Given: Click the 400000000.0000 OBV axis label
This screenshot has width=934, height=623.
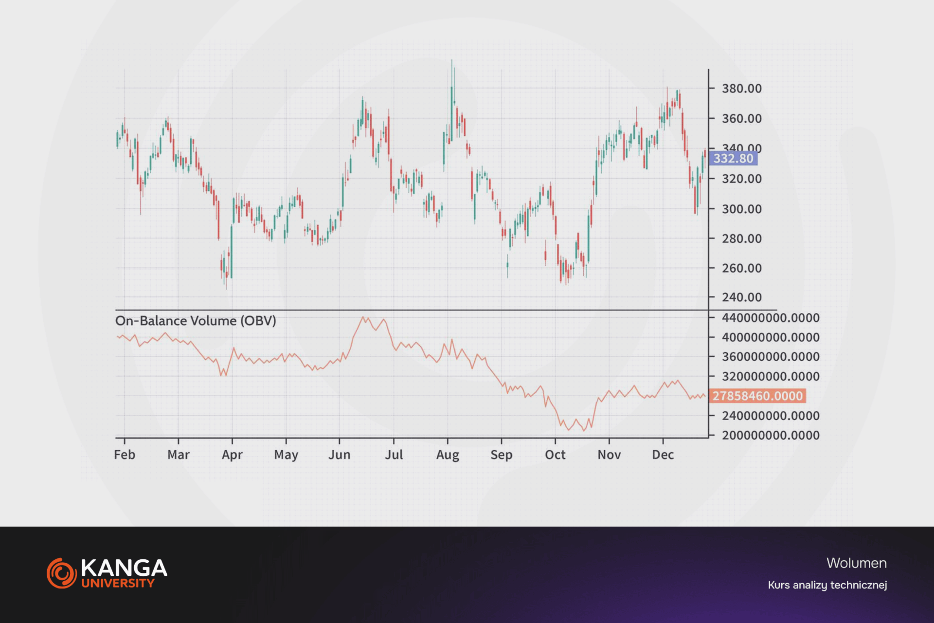Looking at the screenshot, I should tap(771, 337).
